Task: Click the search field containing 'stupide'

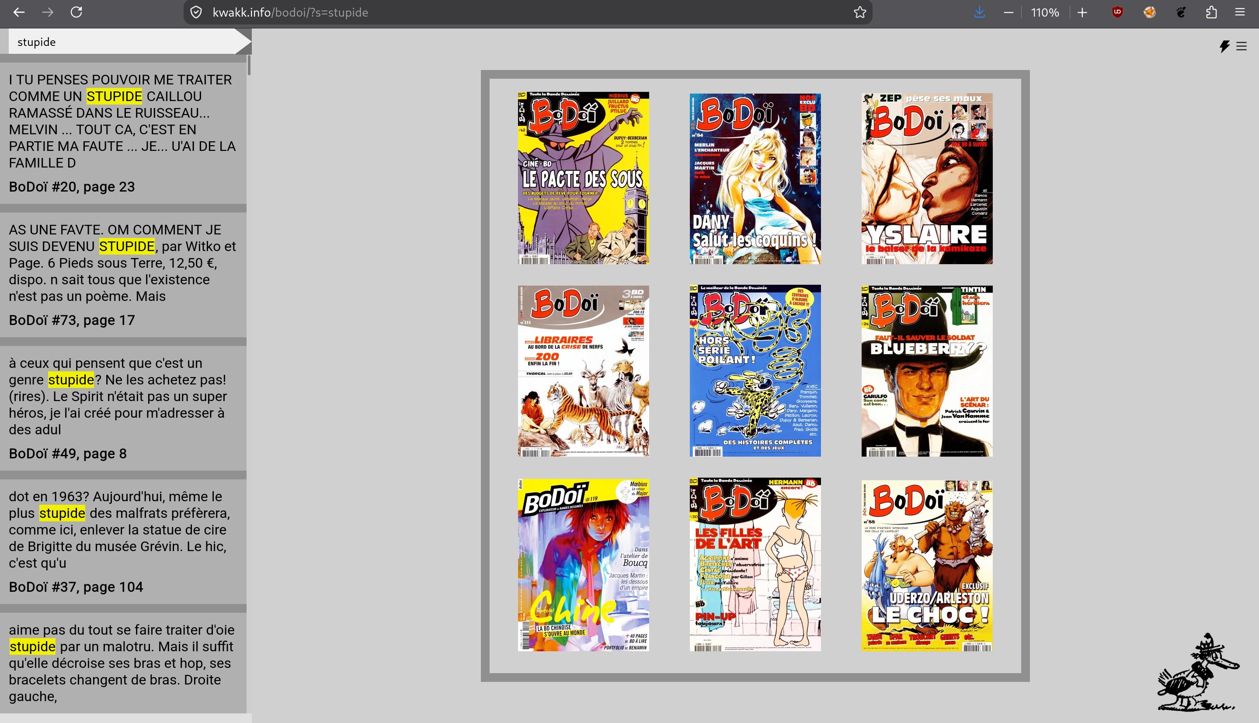Action: 122,42
